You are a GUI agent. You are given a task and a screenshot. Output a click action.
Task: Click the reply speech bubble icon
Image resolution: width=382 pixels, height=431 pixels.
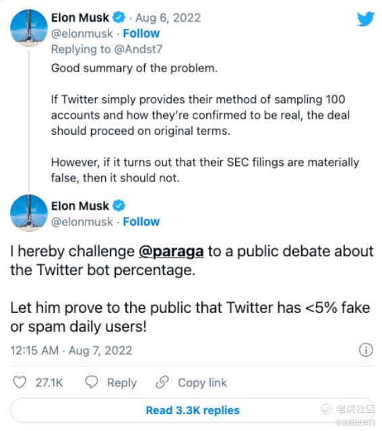[92, 382]
